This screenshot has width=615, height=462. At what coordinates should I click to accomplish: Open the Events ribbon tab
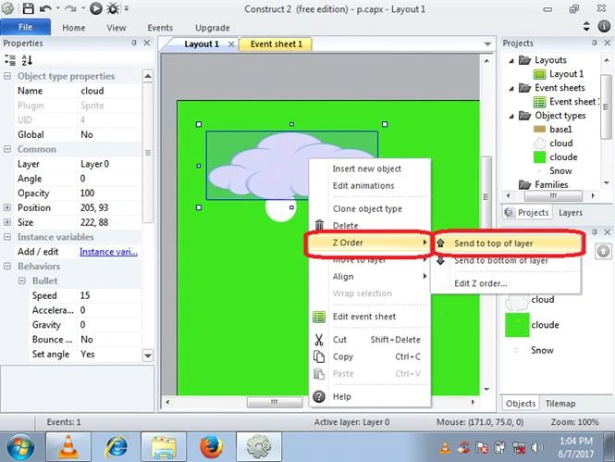(160, 28)
